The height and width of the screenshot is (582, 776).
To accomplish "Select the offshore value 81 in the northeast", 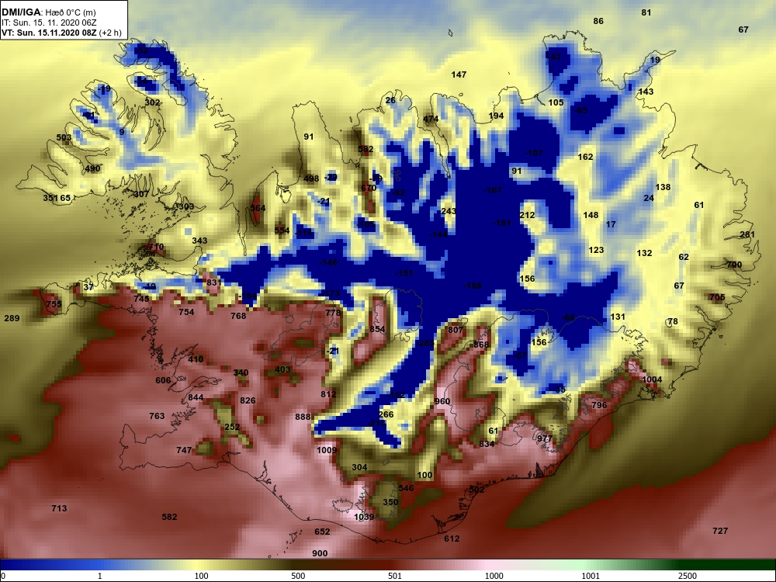I will [646, 12].
